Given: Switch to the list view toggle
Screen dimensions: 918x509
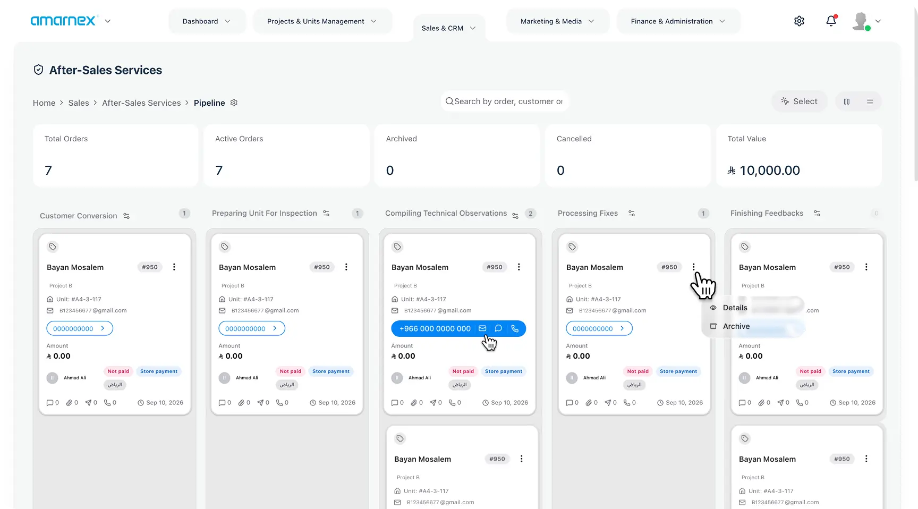Looking at the screenshot, I should coord(870,101).
